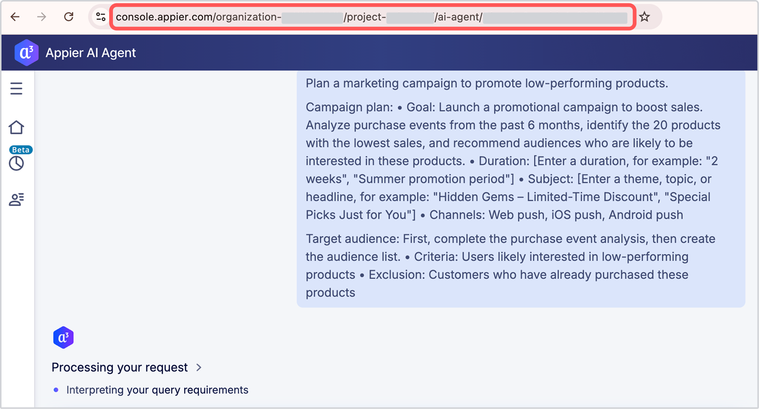Expand the Processing your request chevron

(199, 368)
